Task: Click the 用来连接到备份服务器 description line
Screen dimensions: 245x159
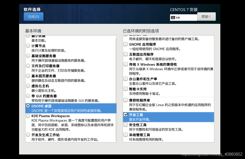Action: point(164,39)
